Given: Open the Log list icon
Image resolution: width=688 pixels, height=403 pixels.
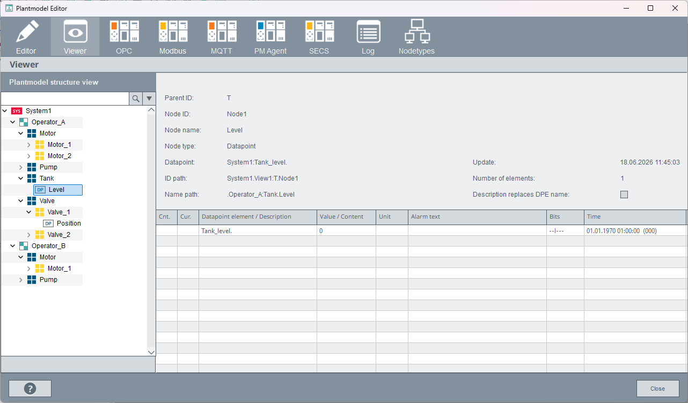Looking at the screenshot, I should click(x=368, y=32).
